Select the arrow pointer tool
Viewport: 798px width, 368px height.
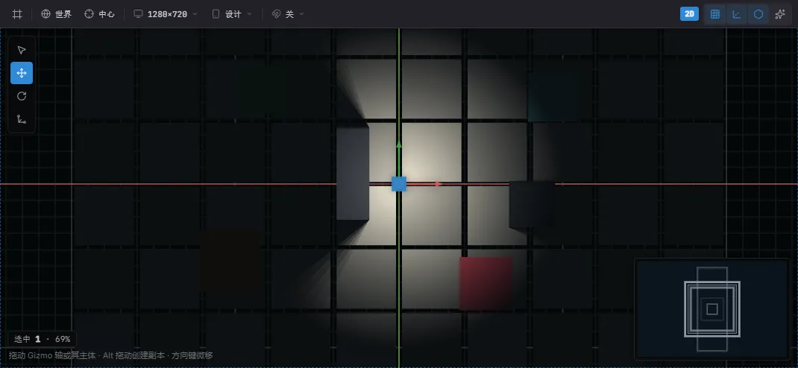pyautogui.click(x=22, y=50)
